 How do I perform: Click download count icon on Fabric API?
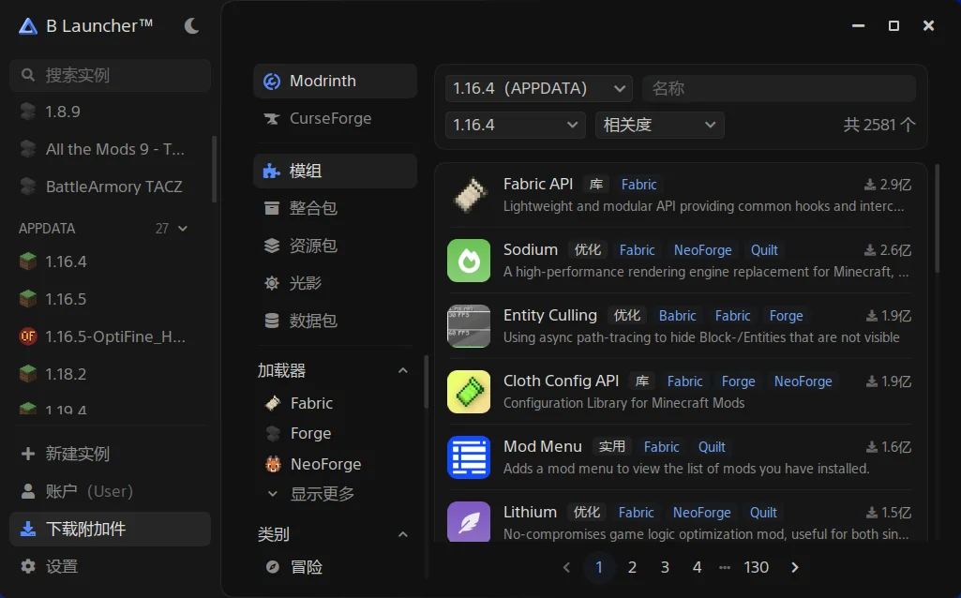click(870, 185)
